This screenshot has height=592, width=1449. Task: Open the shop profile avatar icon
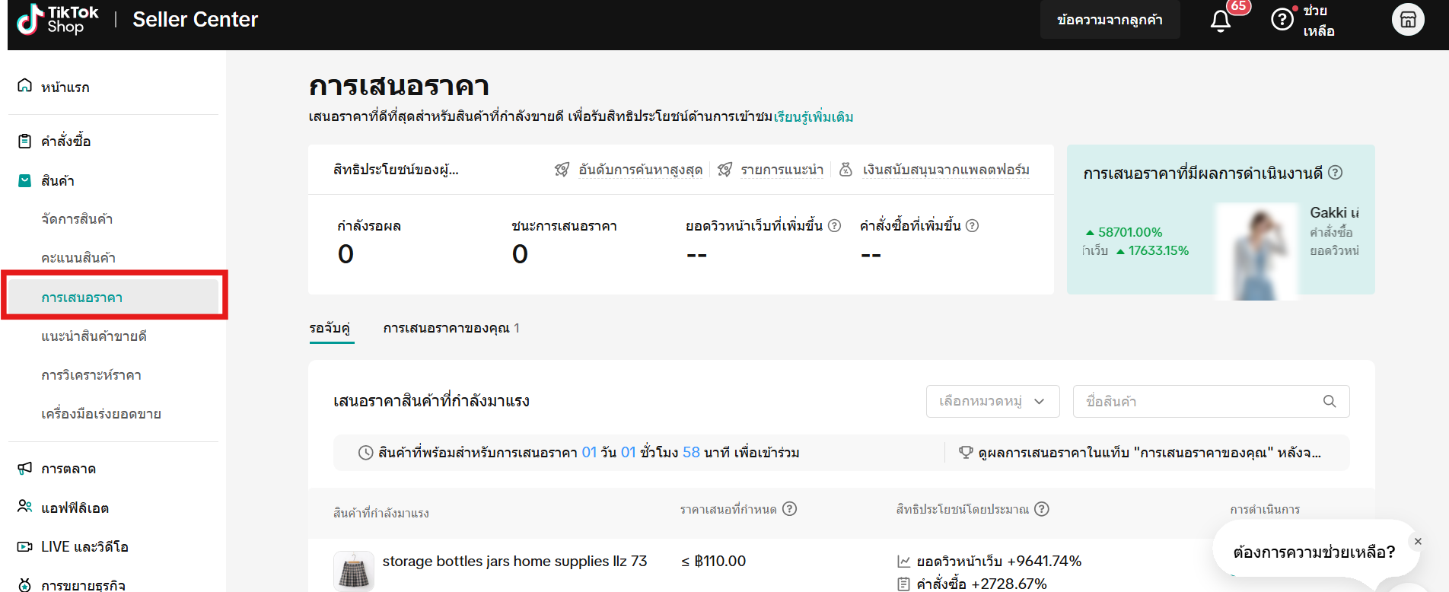tap(1408, 20)
